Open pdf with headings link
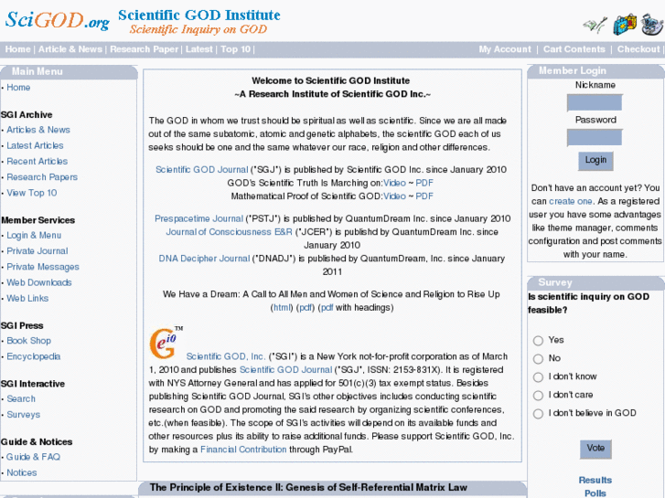The image size is (665, 498). tap(327, 307)
